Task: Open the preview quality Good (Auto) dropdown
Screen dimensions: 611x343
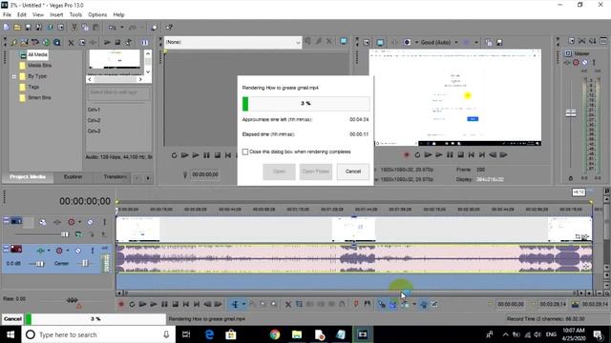Action: pyautogui.click(x=456, y=42)
